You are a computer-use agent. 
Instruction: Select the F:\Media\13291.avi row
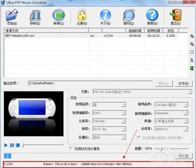[91, 36]
